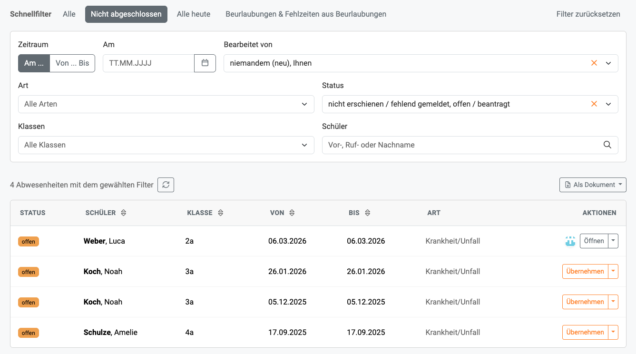Click Übernehmen for Schulze, Amelie
Screen dimensions: 636x354
585,333
